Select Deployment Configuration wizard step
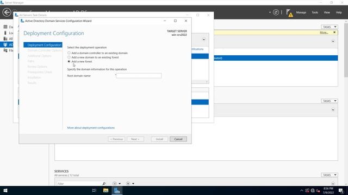This screenshot has width=348, height=195. tap(43, 45)
